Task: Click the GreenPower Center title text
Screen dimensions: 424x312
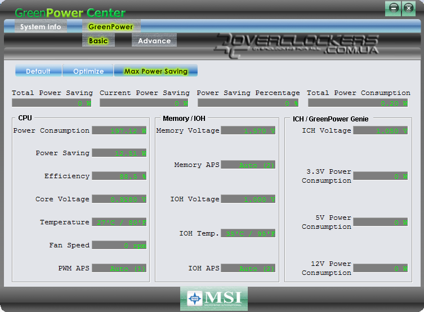Action: 70,13
